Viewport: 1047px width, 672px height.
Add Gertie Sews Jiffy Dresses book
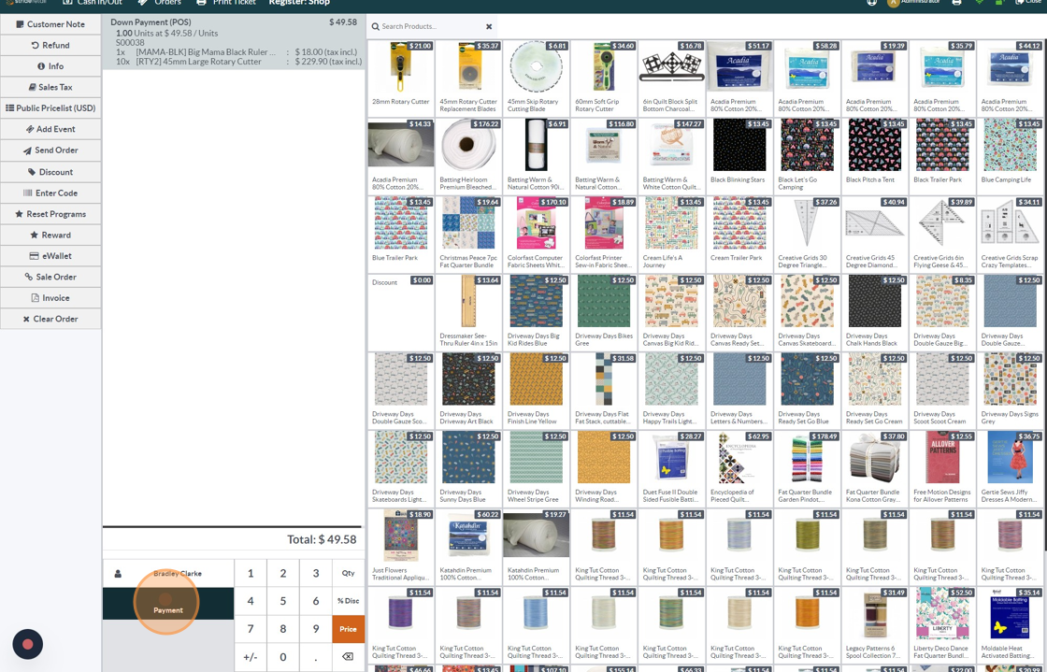[1010, 468]
